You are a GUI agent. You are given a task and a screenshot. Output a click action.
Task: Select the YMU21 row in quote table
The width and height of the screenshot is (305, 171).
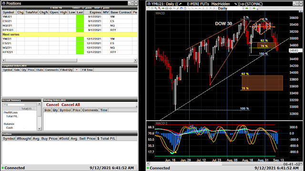70,17
